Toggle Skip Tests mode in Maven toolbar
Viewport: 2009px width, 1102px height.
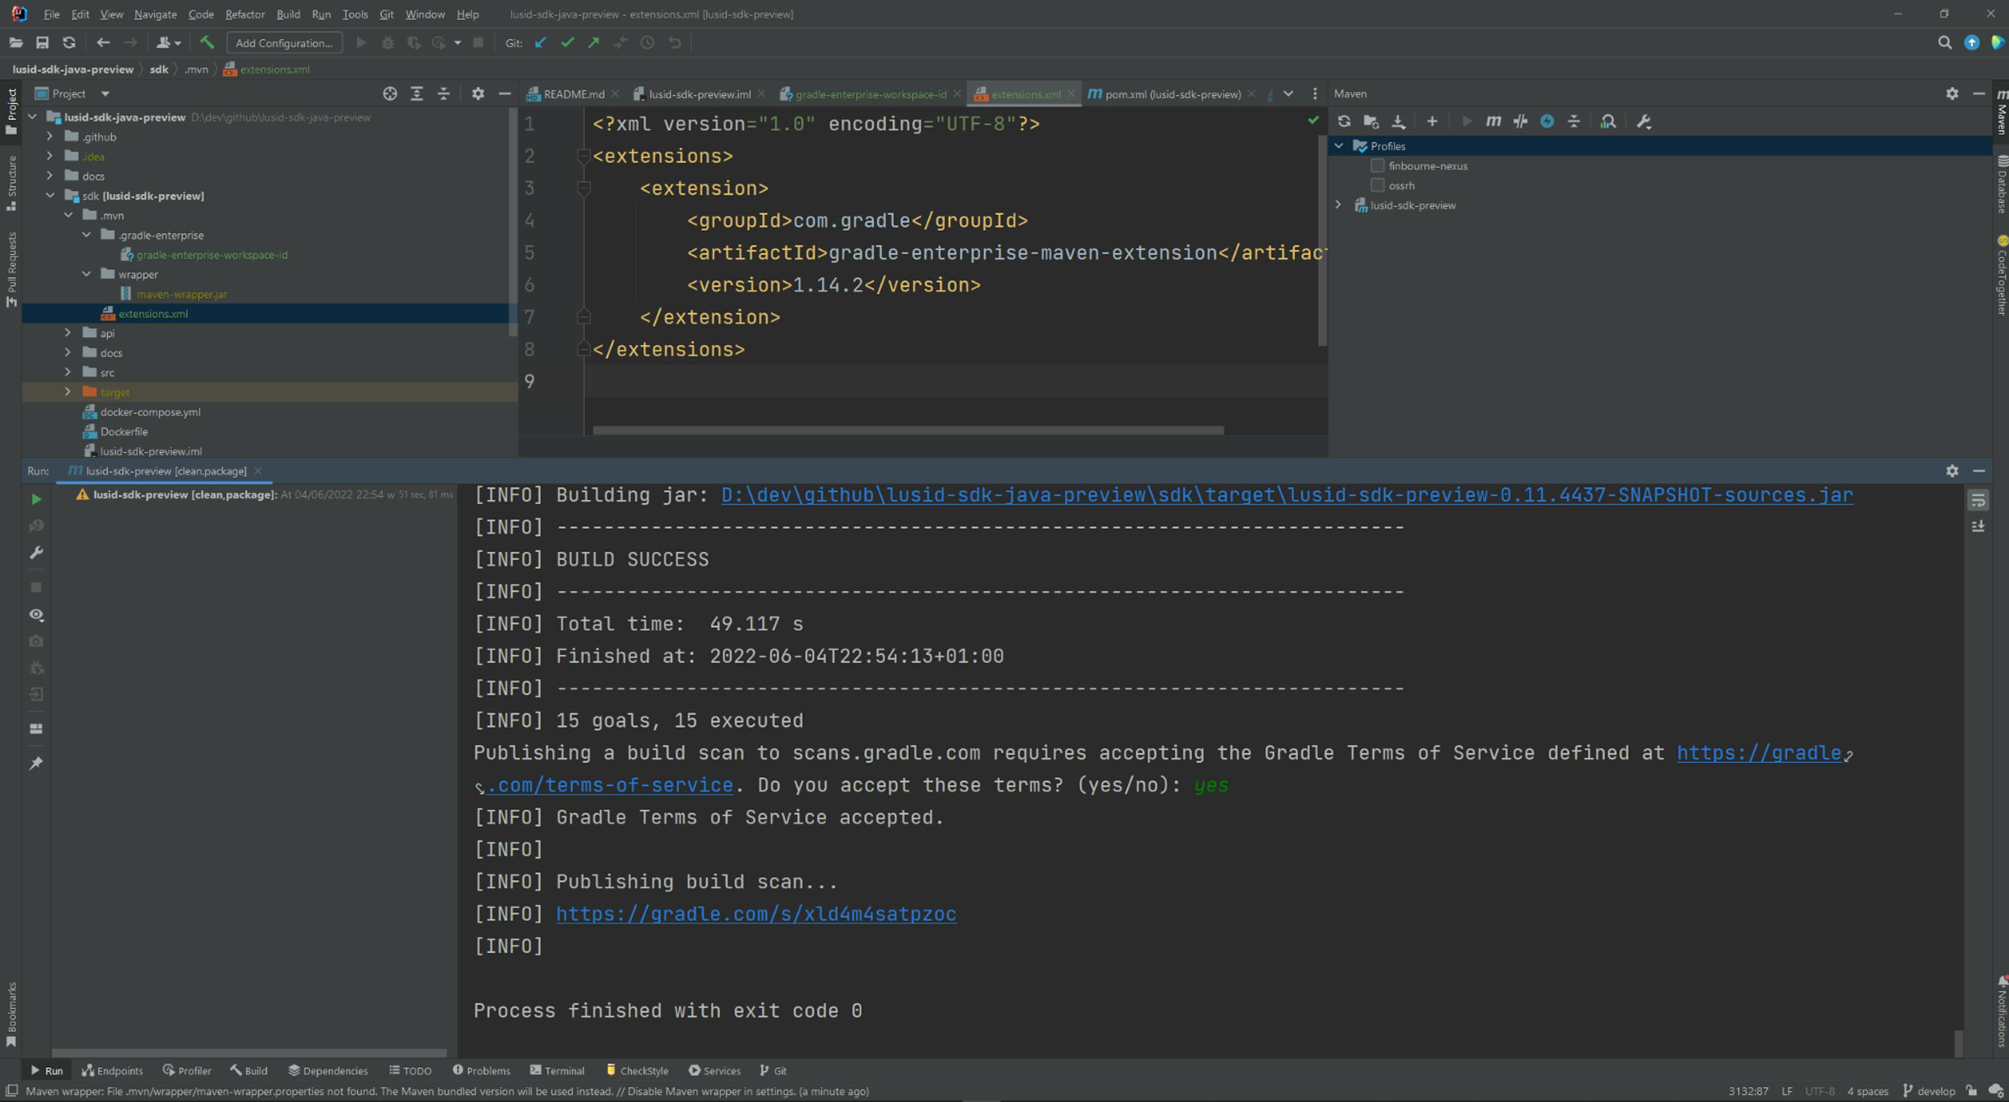1548,122
